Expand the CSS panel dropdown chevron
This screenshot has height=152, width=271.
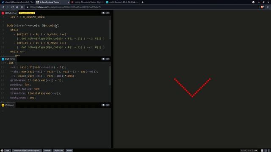[x=108, y=59]
